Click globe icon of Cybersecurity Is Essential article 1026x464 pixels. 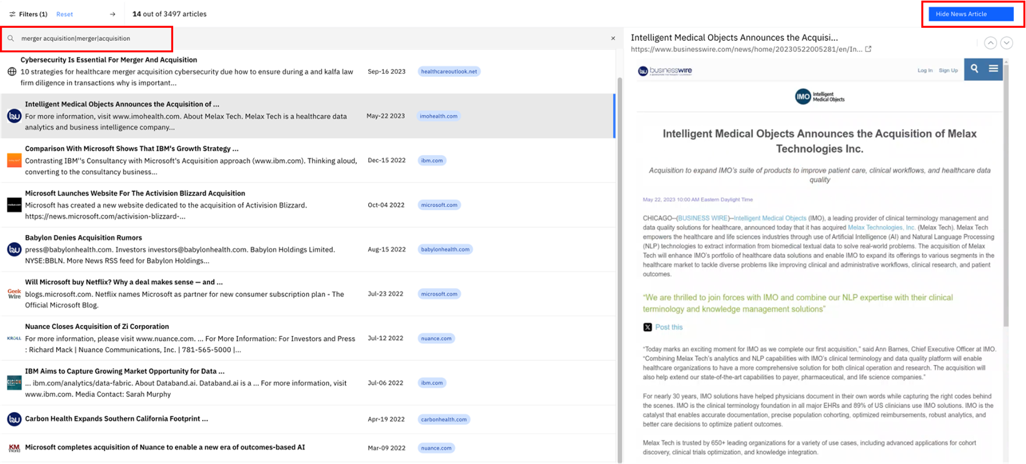pyautogui.click(x=12, y=72)
